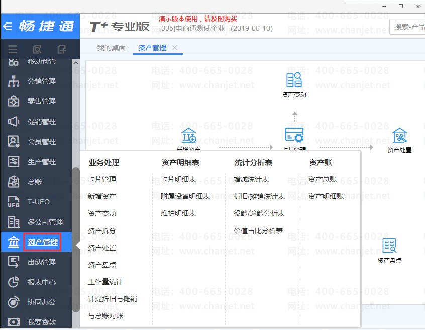425x330 pixels.
Task: Open 资产总账 ledger
Action: (323, 179)
